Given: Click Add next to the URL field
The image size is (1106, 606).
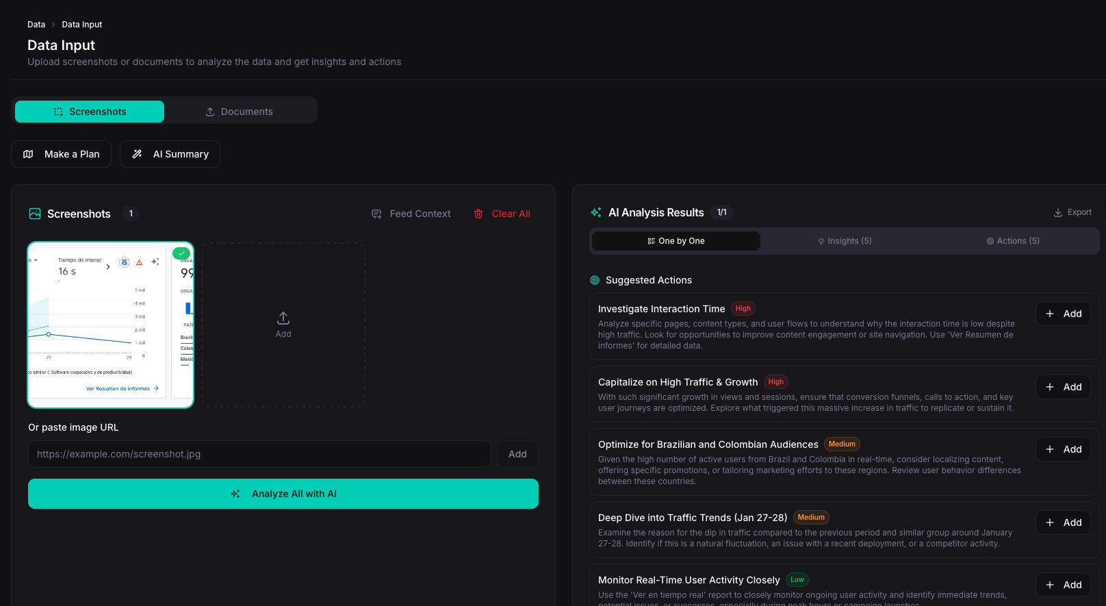Looking at the screenshot, I should coord(517,454).
